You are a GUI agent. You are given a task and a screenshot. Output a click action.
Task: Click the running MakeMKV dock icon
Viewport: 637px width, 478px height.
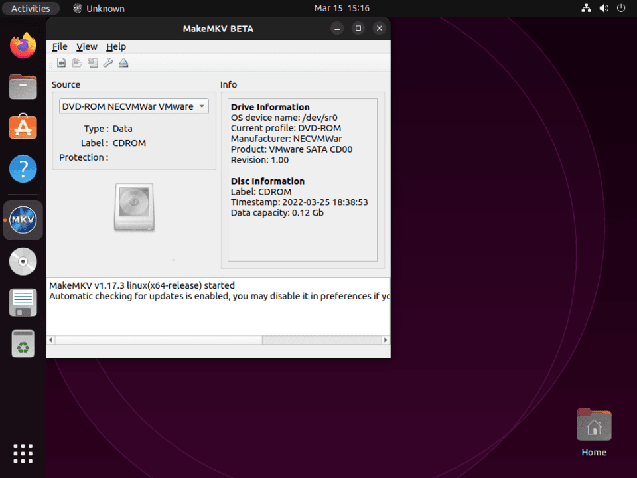[x=23, y=220]
